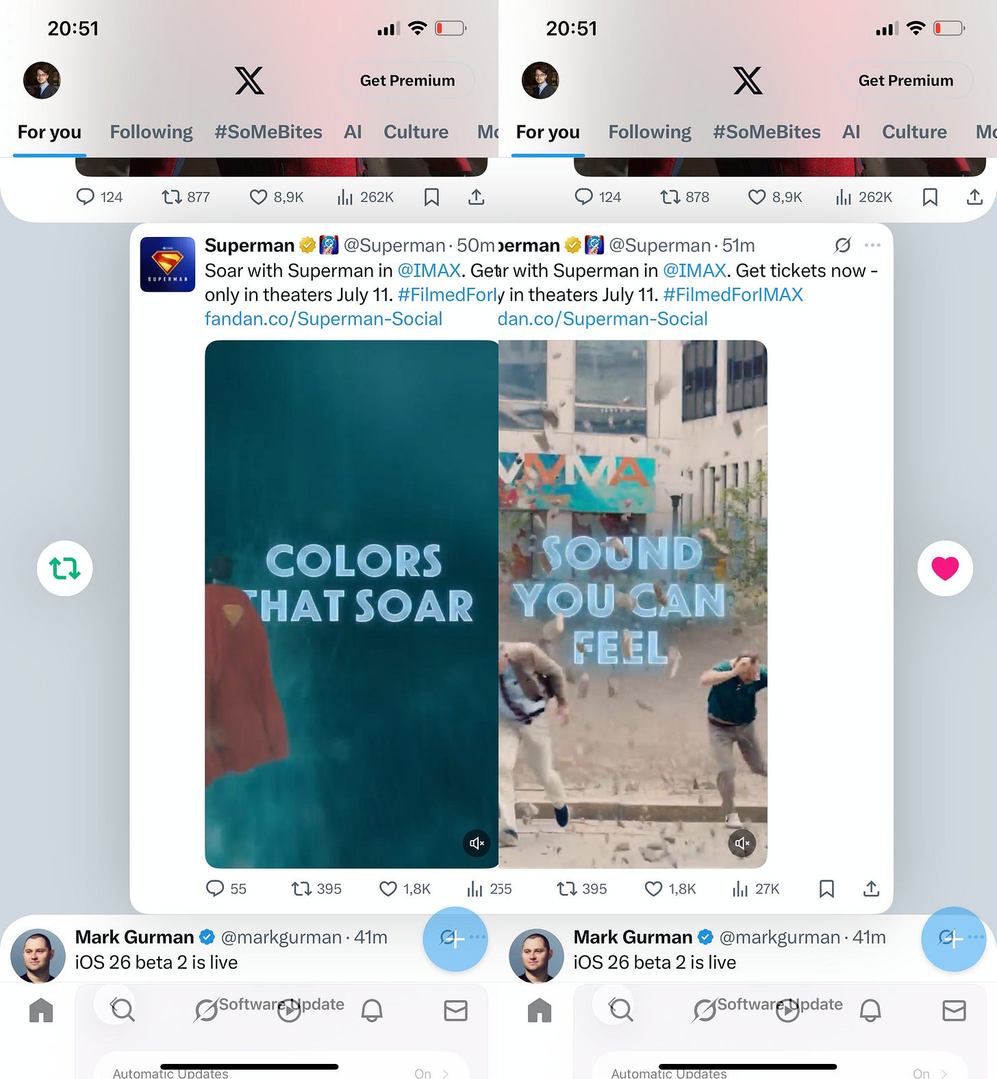Open Messages envelope in left bottom bar
Screen dimensions: 997x1079
click(x=455, y=1010)
